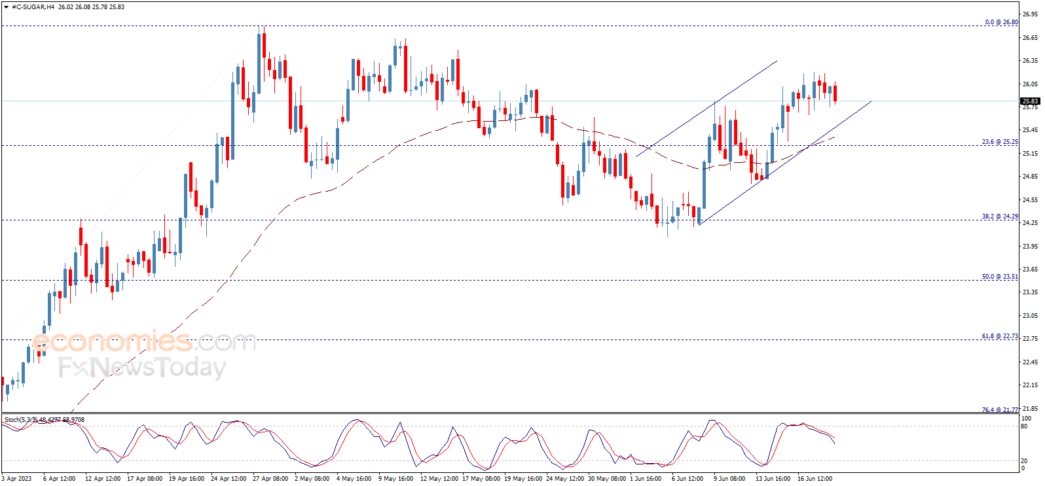Click the 23.65 price axis label
1045x486 pixels.
1031,269
